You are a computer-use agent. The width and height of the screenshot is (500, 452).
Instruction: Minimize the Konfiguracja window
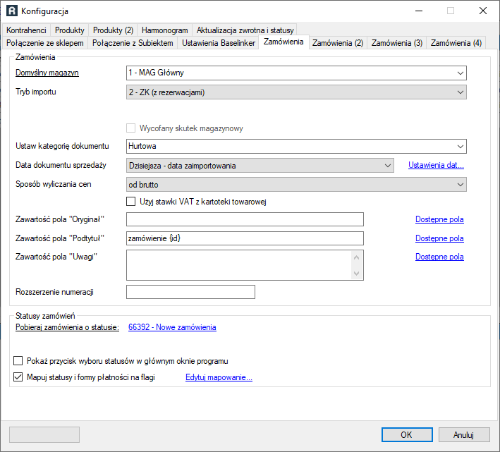pyautogui.click(x=419, y=11)
